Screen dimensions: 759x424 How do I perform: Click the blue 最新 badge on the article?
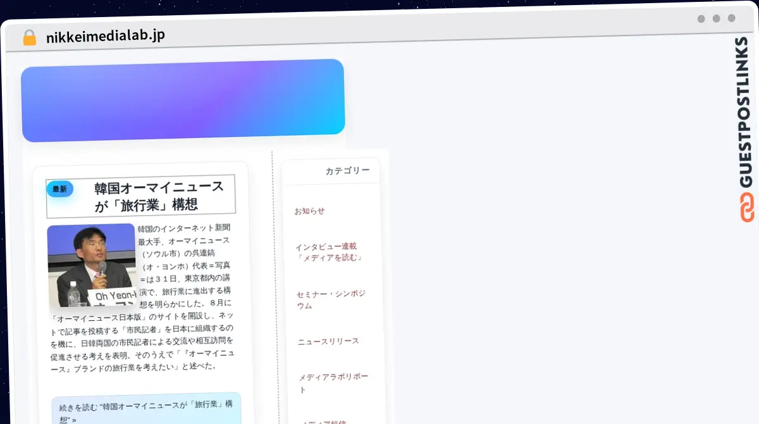pos(60,189)
